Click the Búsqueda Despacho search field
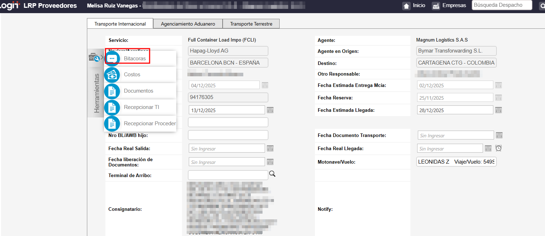The width and height of the screenshot is (545, 236). click(502, 5)
